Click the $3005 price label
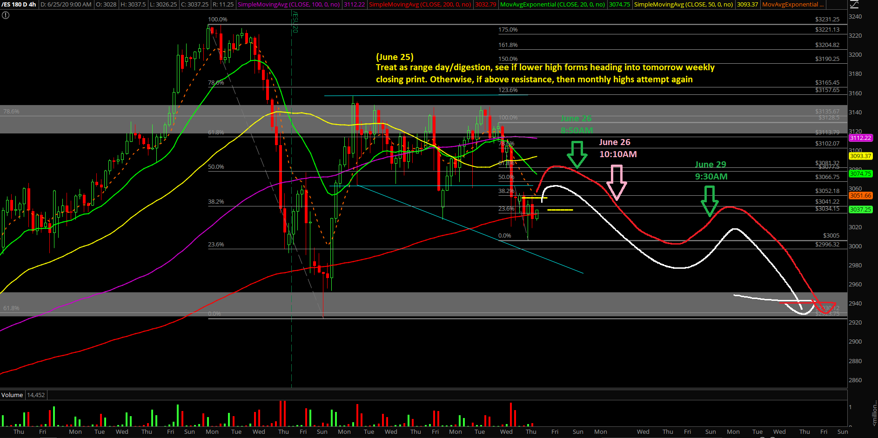The width and height of the screenshot is (878, 438). pyautogui.click(x=831, y=236)
